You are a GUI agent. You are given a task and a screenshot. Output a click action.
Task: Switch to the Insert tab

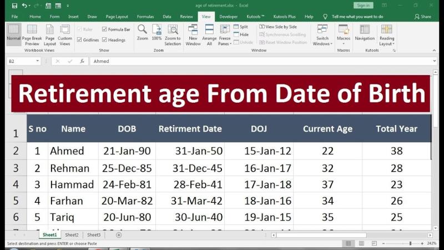73,17
